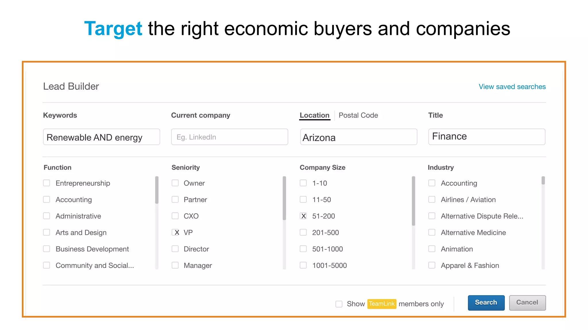Check the Apparel & Fashion industry
This screenshot has width=588, height=330.
click(432, 265)
